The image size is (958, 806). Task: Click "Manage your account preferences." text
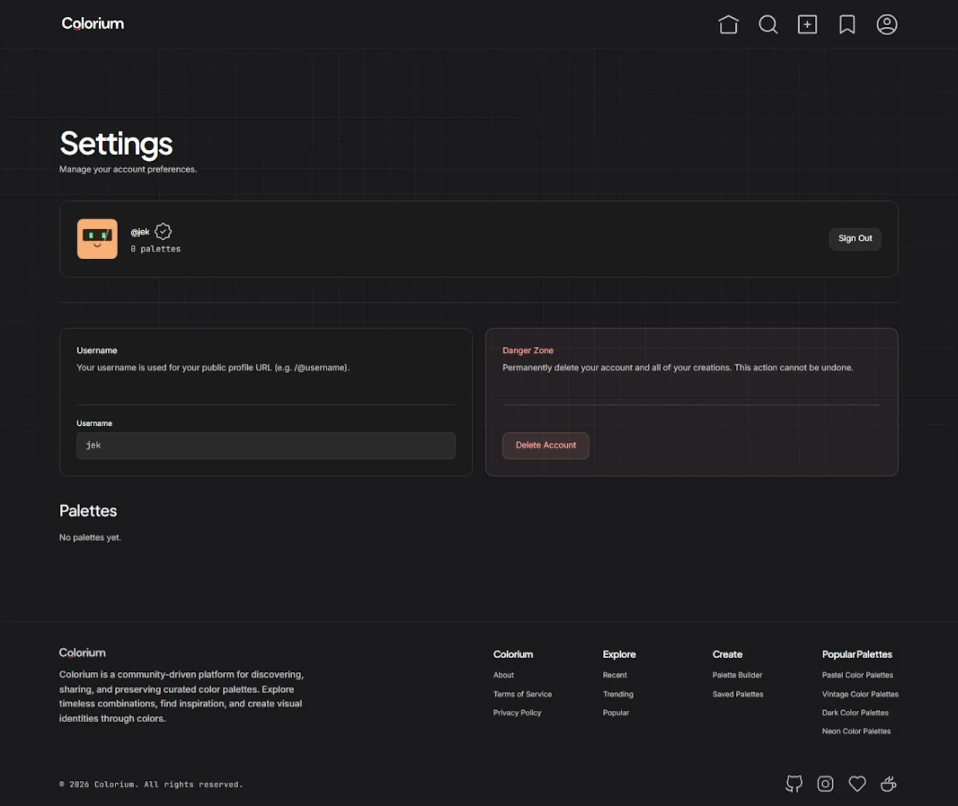click(x=128, y=169)
